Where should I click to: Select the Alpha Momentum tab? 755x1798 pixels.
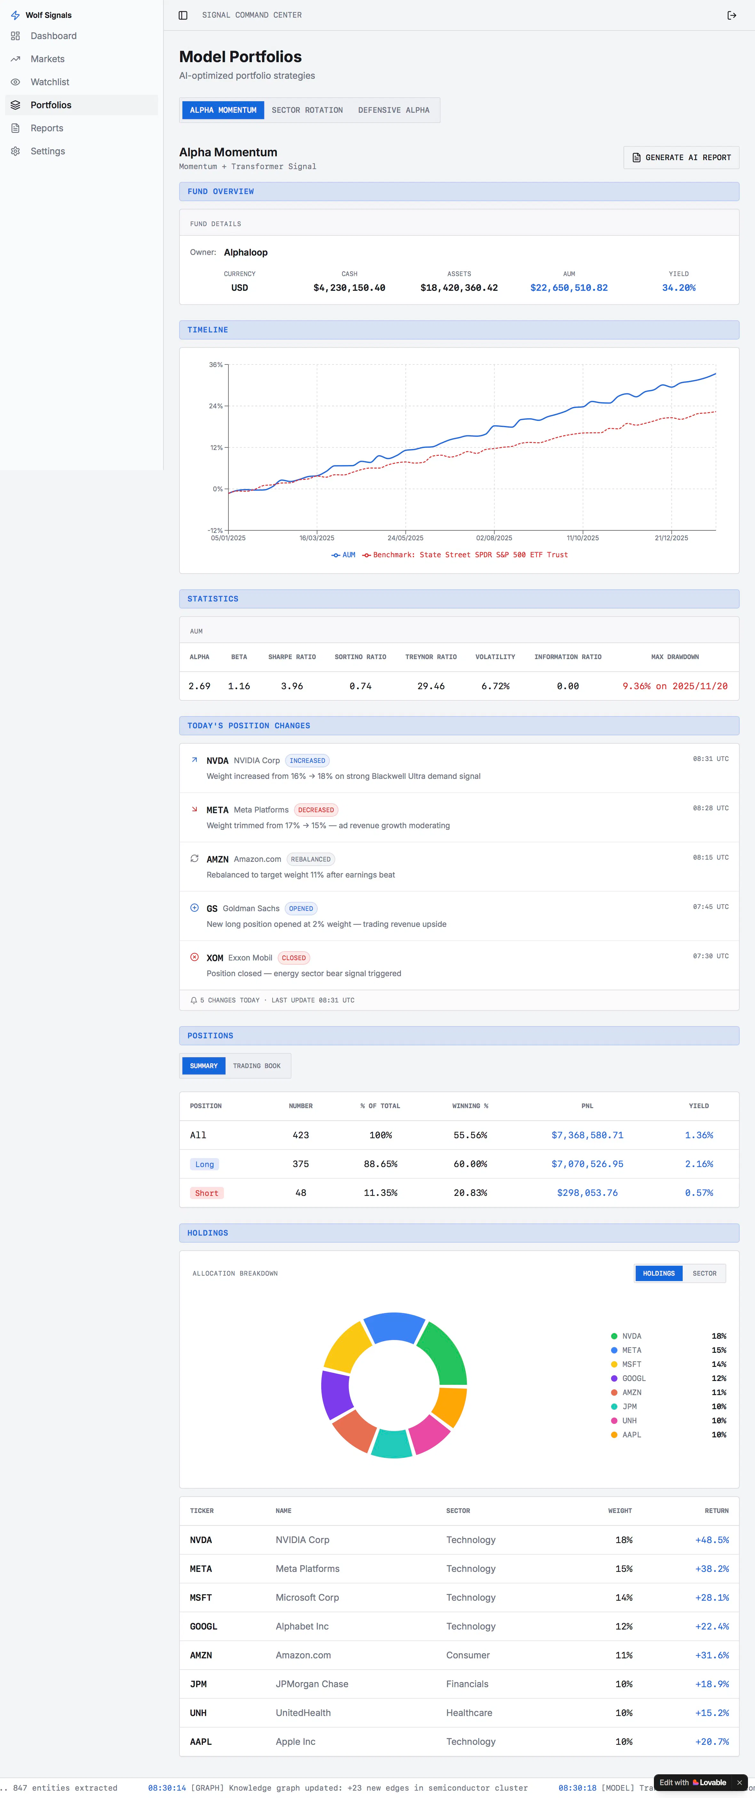(x=223, y=110)
